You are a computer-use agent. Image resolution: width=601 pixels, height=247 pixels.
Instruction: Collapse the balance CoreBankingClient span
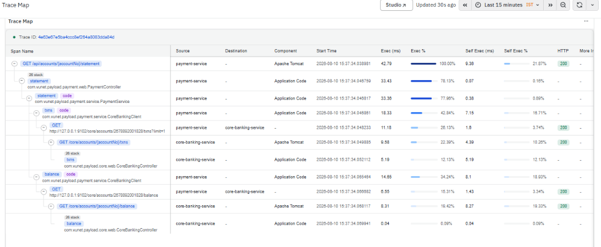pos(36,177)
